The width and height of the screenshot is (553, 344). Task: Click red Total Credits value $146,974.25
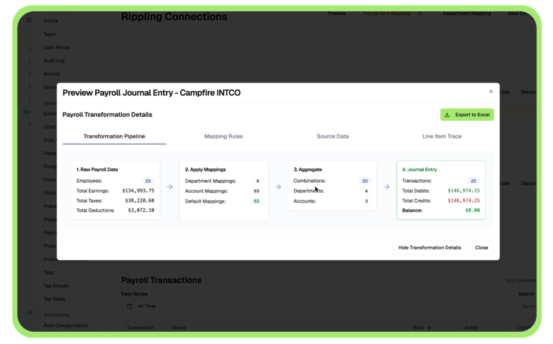click(464, 201)
